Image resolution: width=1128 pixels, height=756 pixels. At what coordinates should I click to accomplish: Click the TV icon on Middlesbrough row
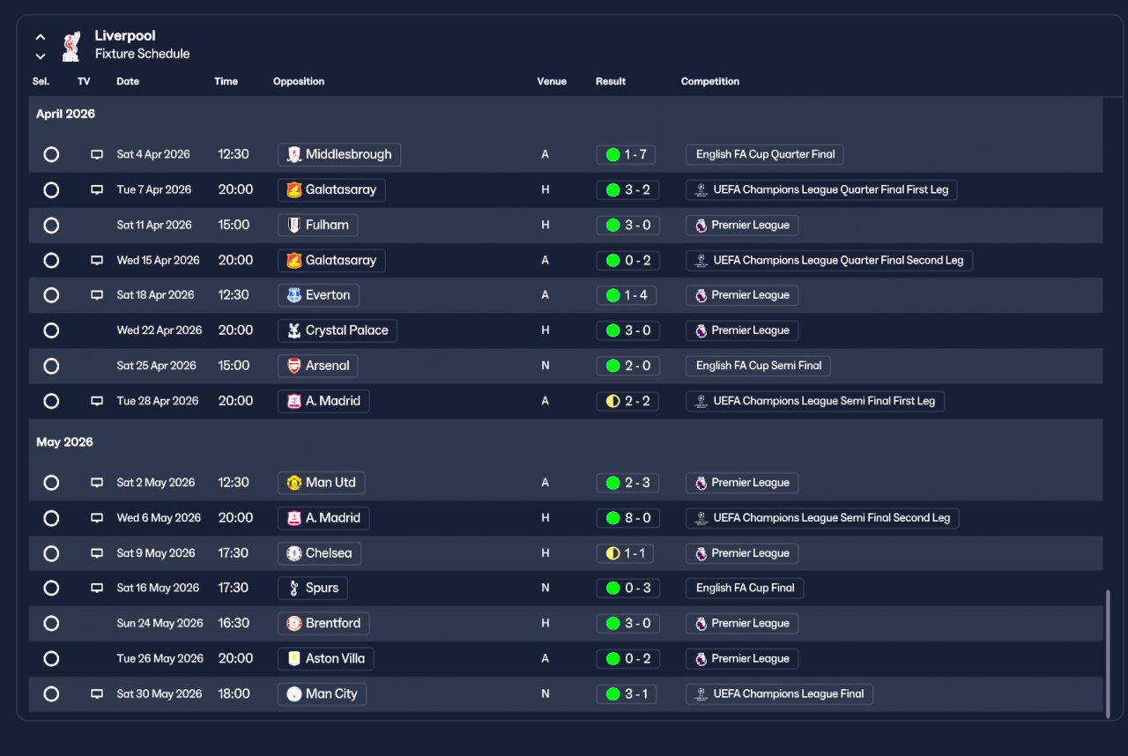tap(97, 154)
